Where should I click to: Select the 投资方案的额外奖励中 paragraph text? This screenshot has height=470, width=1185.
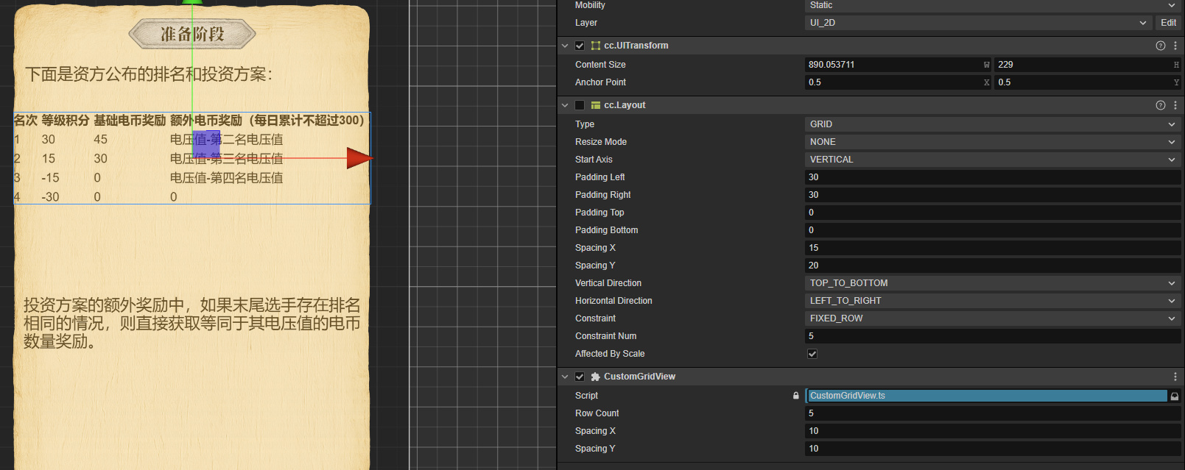(x=192, y=324)
